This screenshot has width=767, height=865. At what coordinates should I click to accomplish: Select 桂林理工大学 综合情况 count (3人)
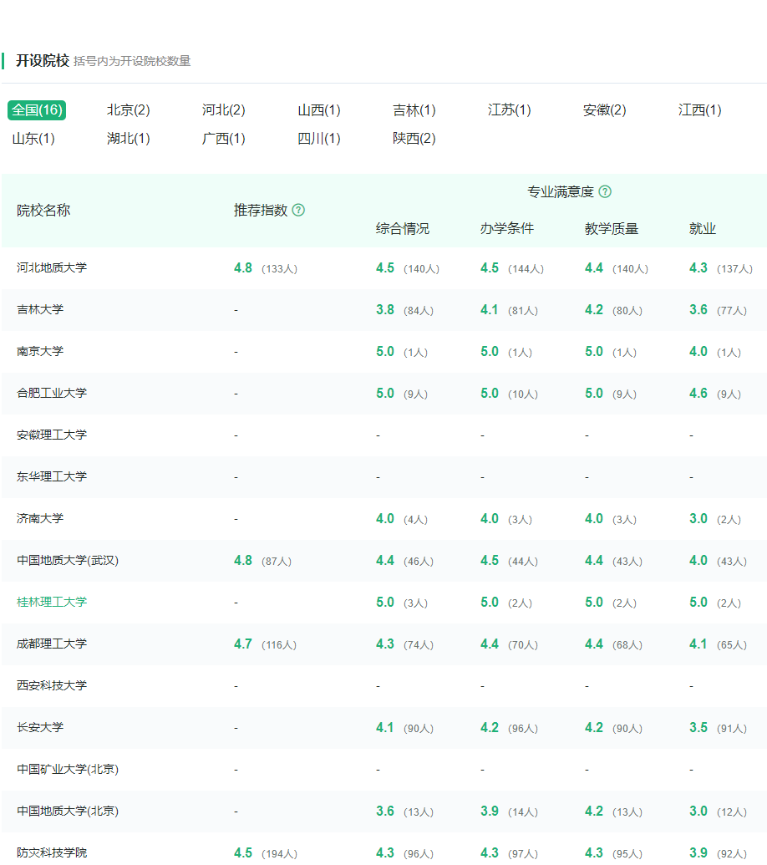coord(416,603)
